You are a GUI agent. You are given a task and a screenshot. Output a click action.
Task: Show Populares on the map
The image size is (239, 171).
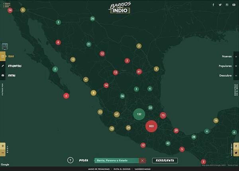point(225,66)
